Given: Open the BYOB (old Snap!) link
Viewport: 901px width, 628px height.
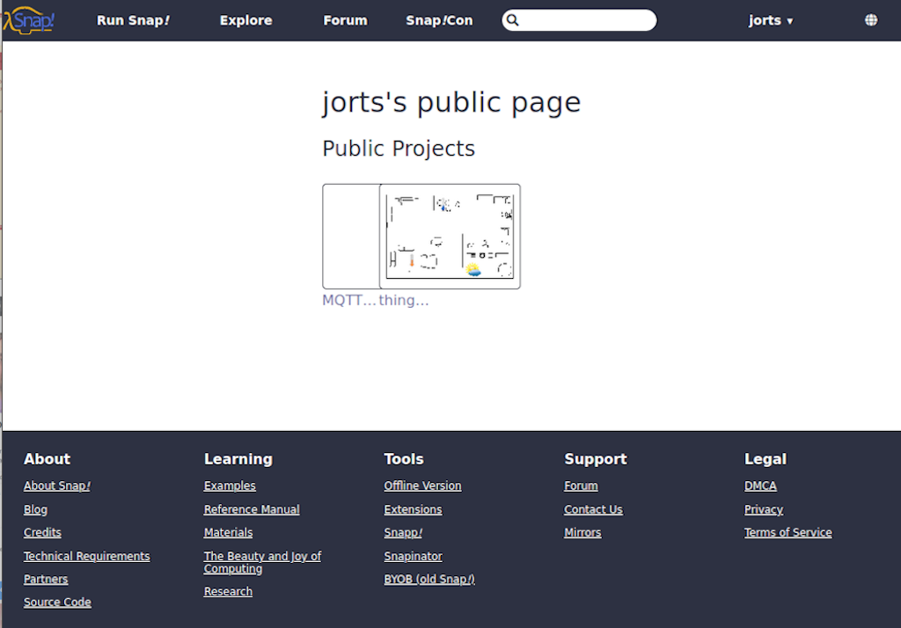Looking at the screenshot, I should coord(429,579).
